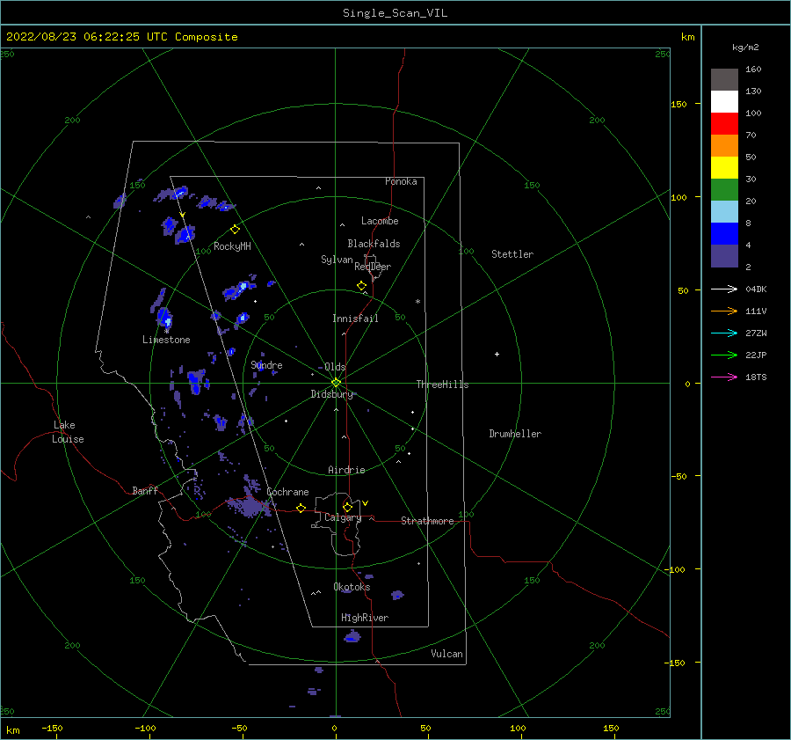The height and width of the screenshot is (740, 791).
Task: Click the gray 130-160 legend swatch
Action: coord(724,79)
